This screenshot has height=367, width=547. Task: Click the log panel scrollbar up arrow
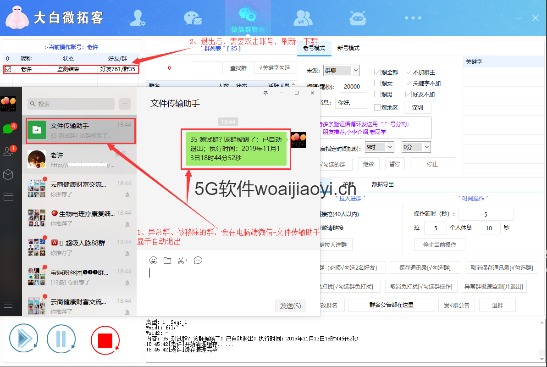[541, 323]
